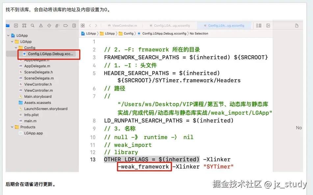Screen dimensions: 313x195
Task: Open the Source Control navigator icon
Action: click(16, 26)
